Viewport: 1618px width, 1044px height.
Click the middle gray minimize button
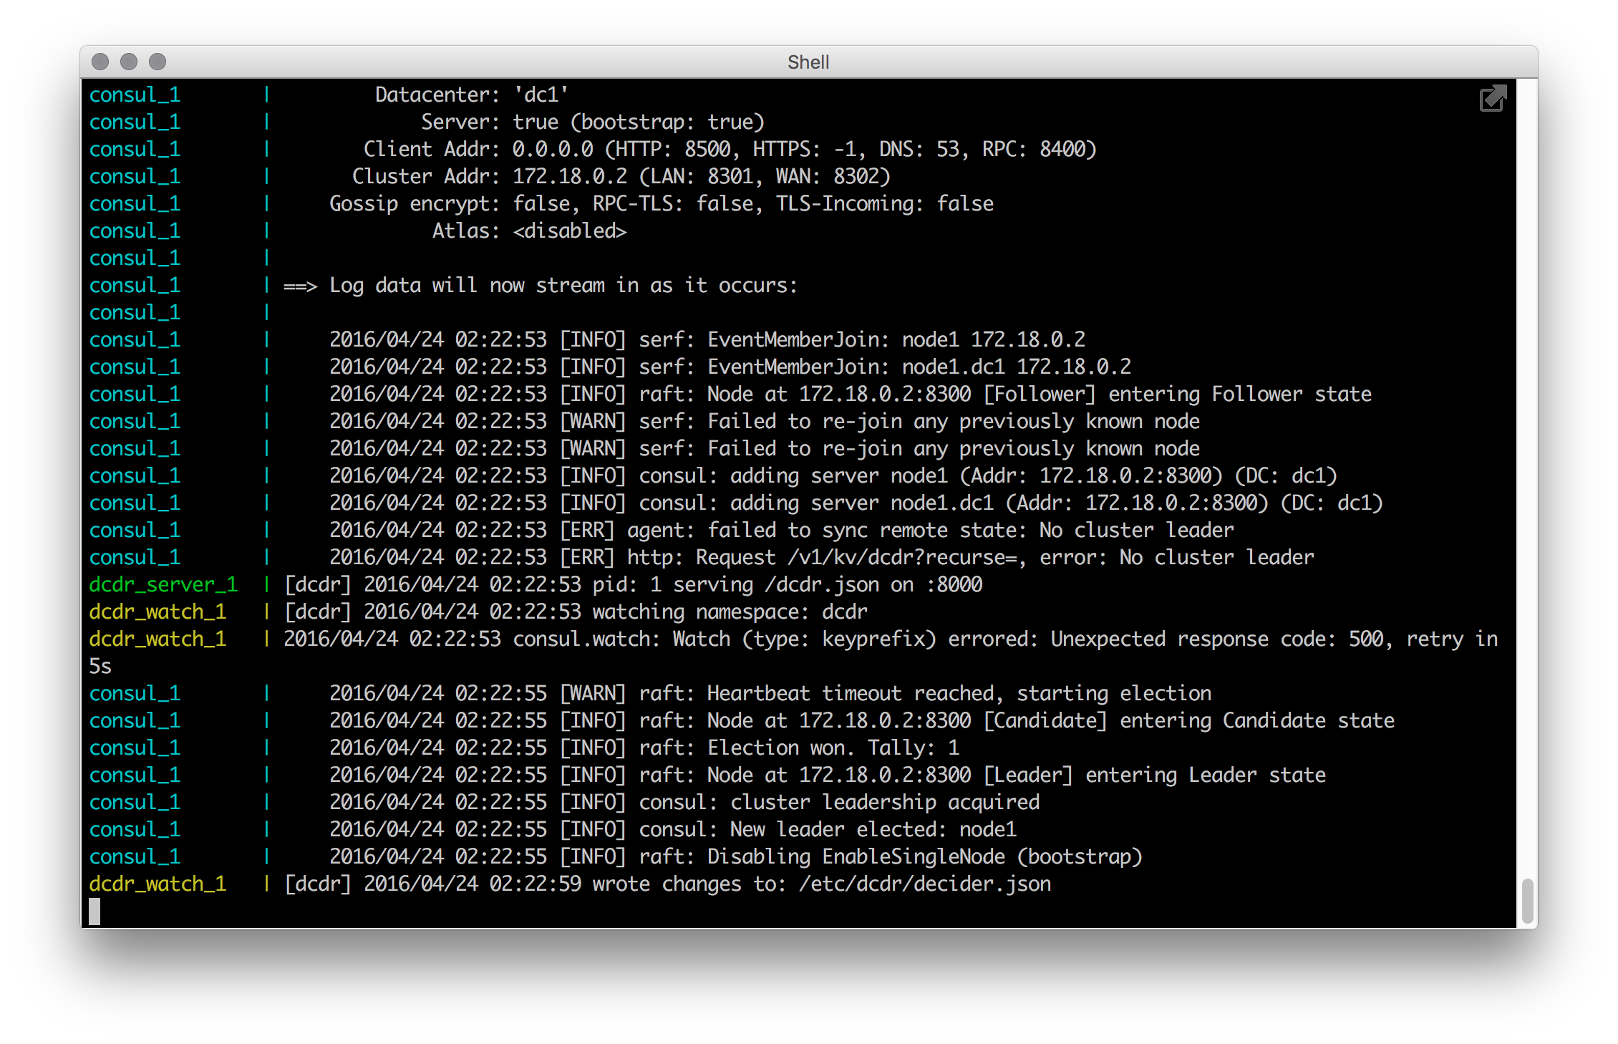click(x=129, y=62)
